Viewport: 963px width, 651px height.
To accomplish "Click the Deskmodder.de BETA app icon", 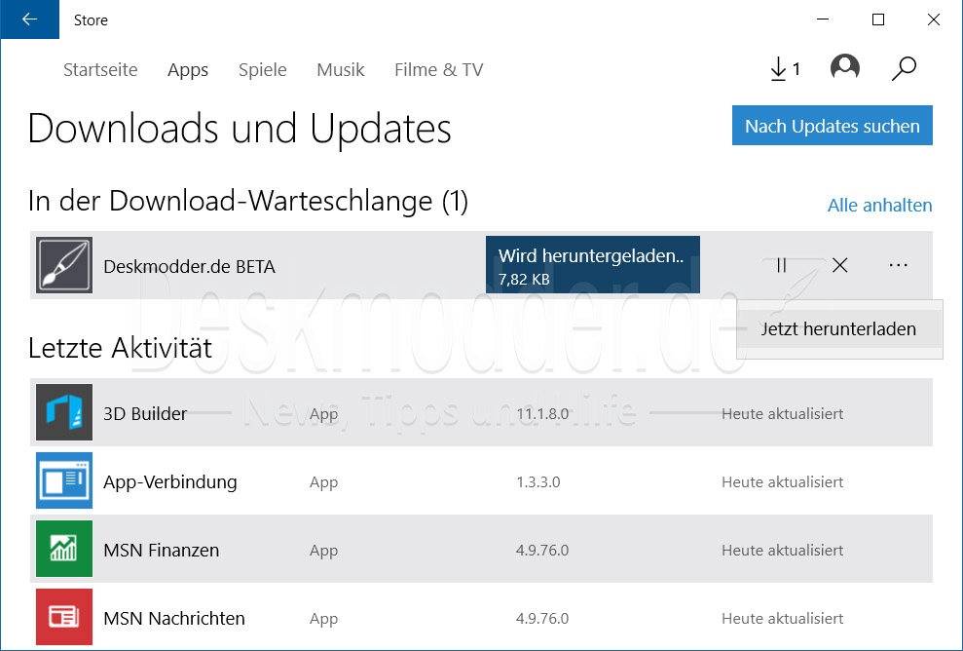I will (x=64, y=265).
